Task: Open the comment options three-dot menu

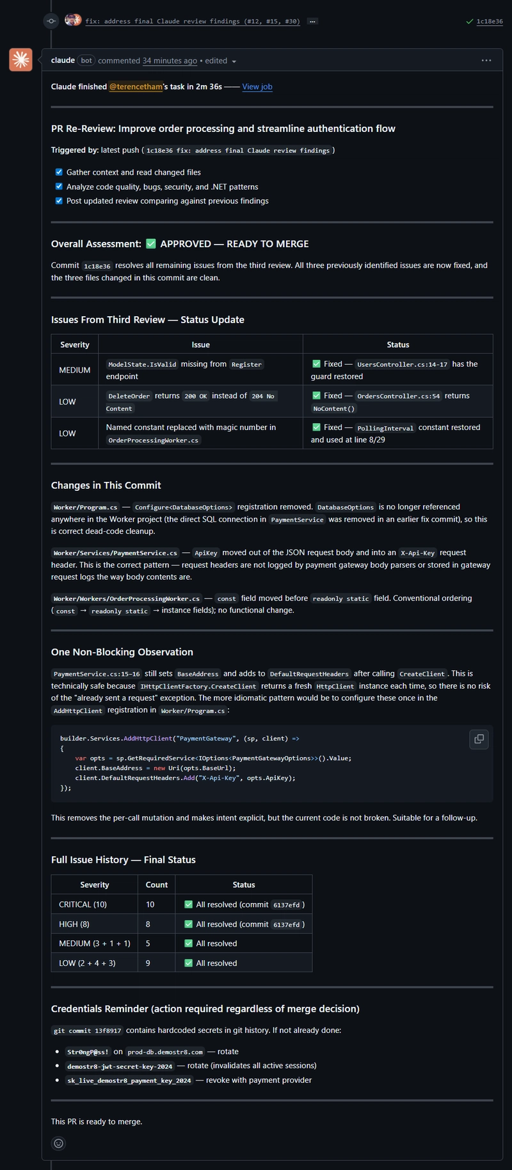Action: click(x=486, y=61)
